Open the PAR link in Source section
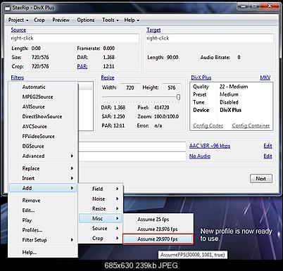The height and width of the screenshot is (271, 283). [x=82, y=66]
